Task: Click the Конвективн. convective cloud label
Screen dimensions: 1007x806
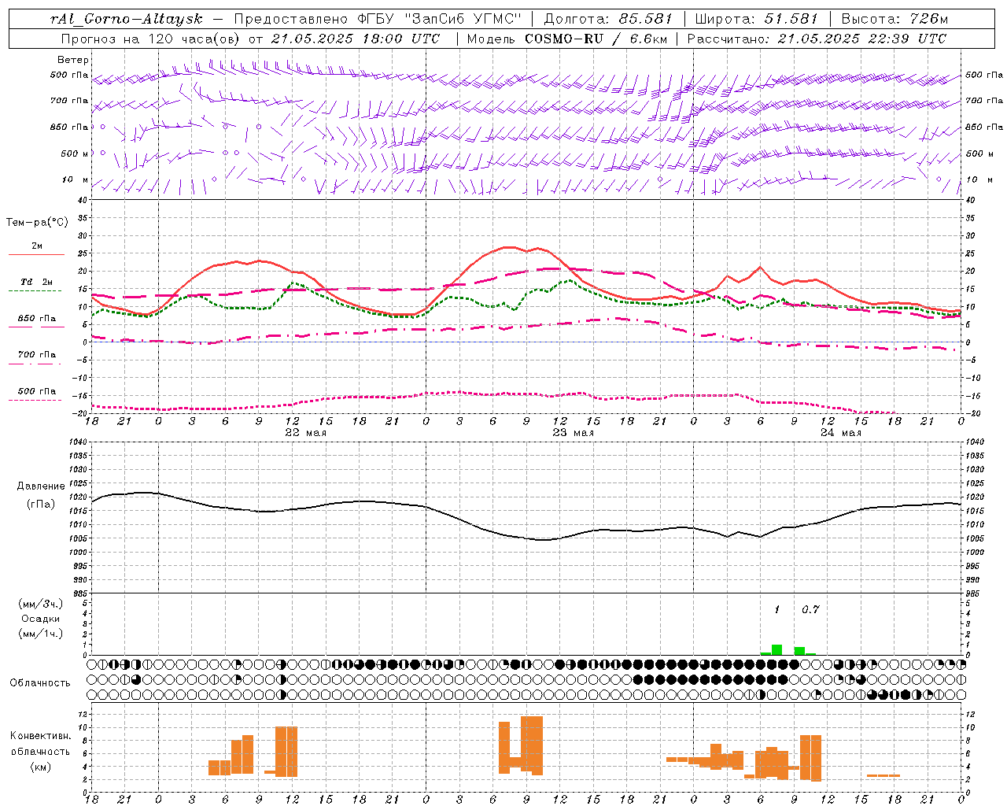Action: [x=40, y=736]
